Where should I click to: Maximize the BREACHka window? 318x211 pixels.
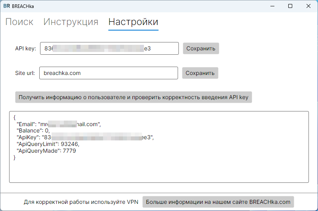click(290, 6)
